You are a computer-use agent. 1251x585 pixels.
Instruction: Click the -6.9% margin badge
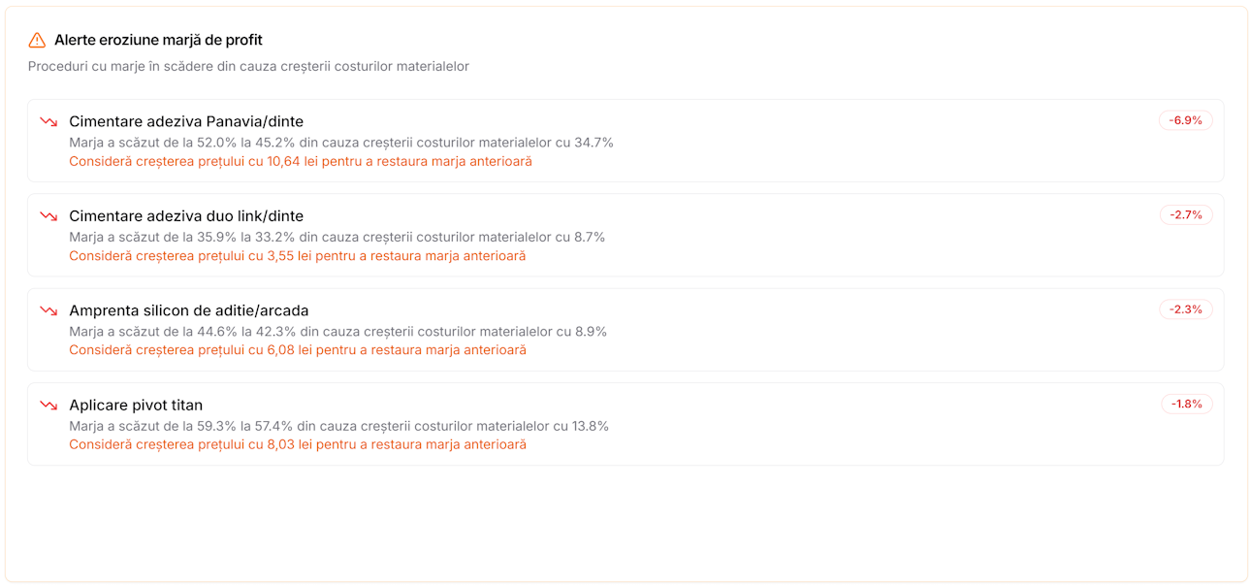[x=1185, y=120]
